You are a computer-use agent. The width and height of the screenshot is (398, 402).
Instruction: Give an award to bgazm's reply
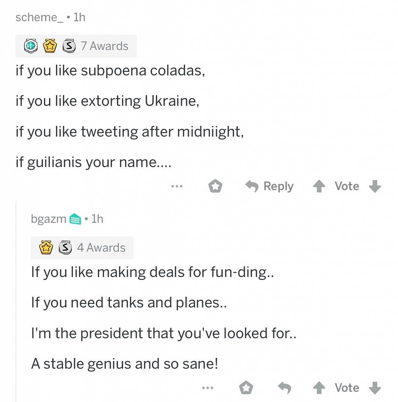(246, 388)
